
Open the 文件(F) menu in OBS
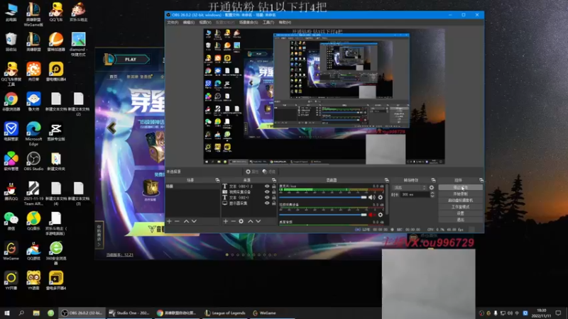pos(173,23)
